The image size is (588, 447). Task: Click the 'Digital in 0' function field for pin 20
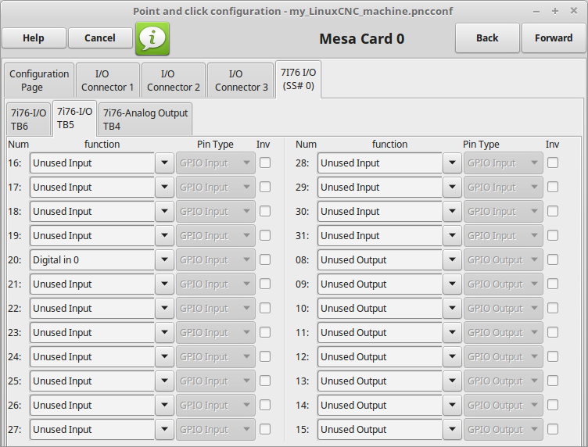coord(92,259)
